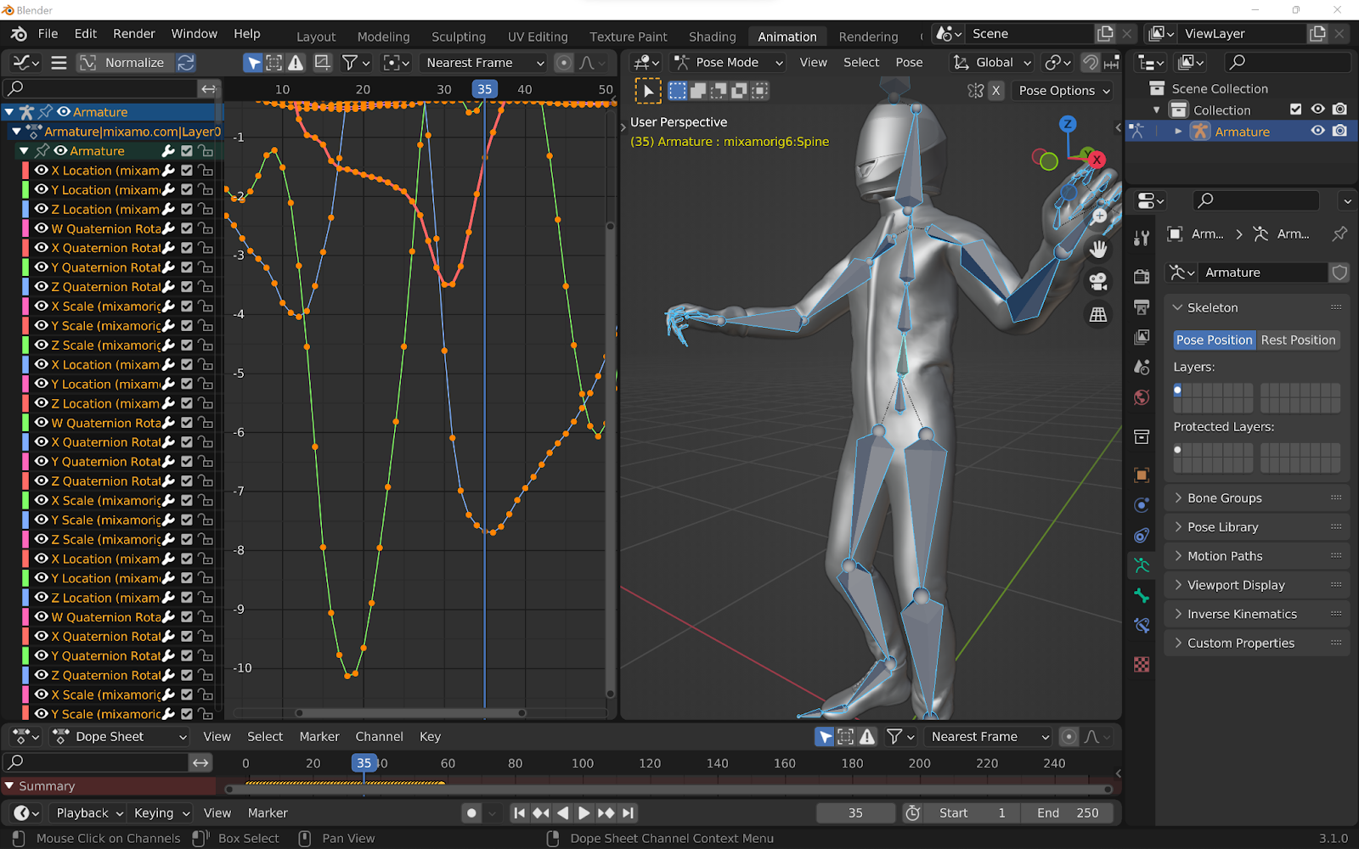
Task: Click the fake user shield icon
Action: (x=1339, y=273)
